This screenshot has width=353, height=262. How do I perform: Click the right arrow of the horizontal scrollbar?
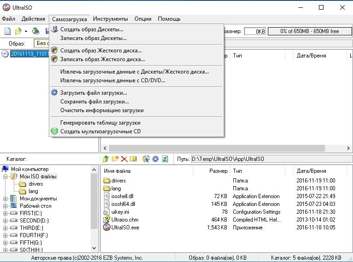click(x=348, y=148)
